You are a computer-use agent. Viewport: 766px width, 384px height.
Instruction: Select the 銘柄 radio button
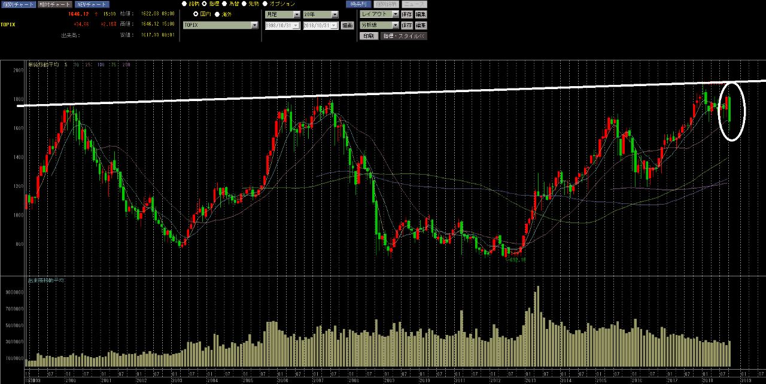tap(184, 4)
